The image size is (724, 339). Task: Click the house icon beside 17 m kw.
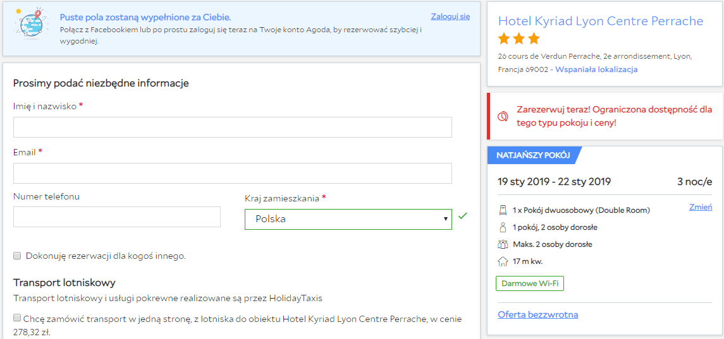pos(503,261)
